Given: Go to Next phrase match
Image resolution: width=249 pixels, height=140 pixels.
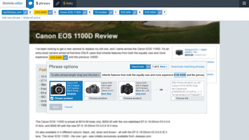Looking at the screenshot, I should coord(164,66).
